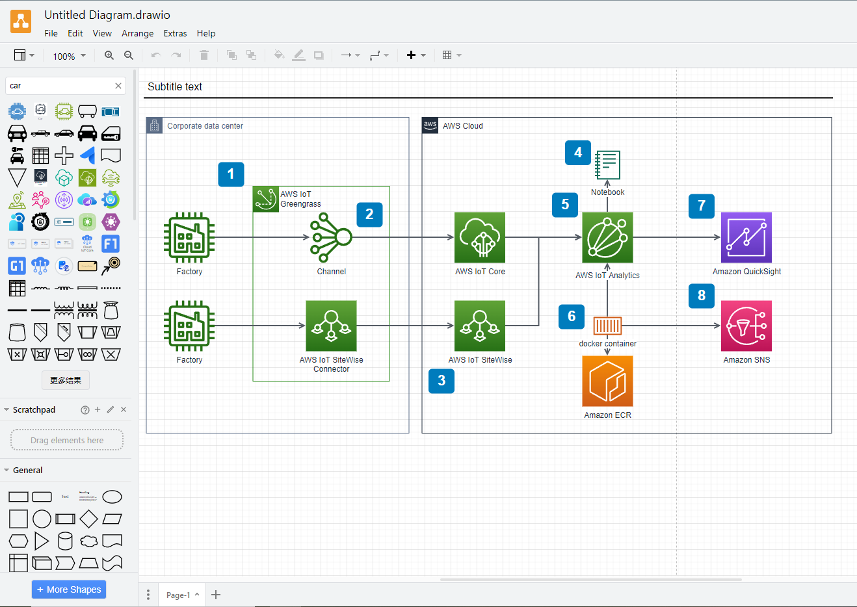Open the View menu
This screenshot has height=607, width=857.
coord(102,33)
